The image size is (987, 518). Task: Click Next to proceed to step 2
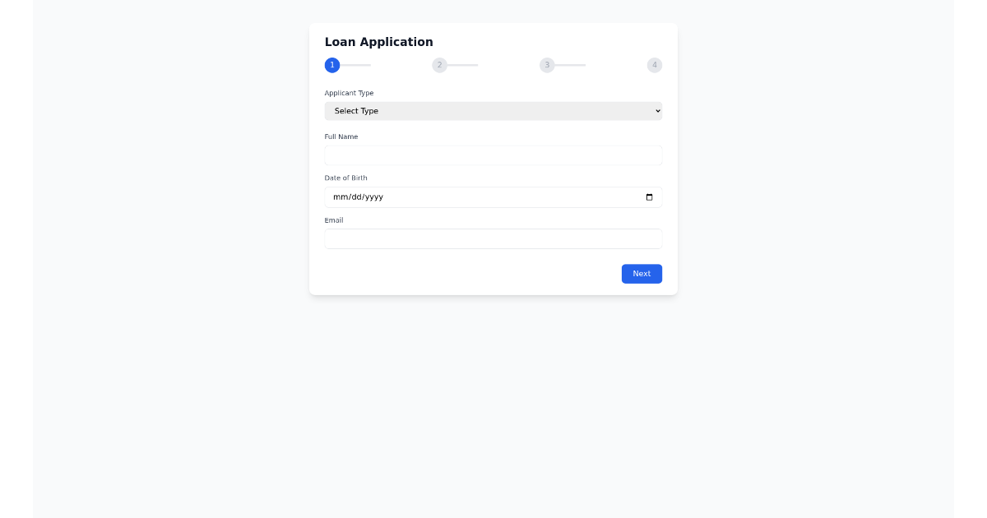click(642, 274)
